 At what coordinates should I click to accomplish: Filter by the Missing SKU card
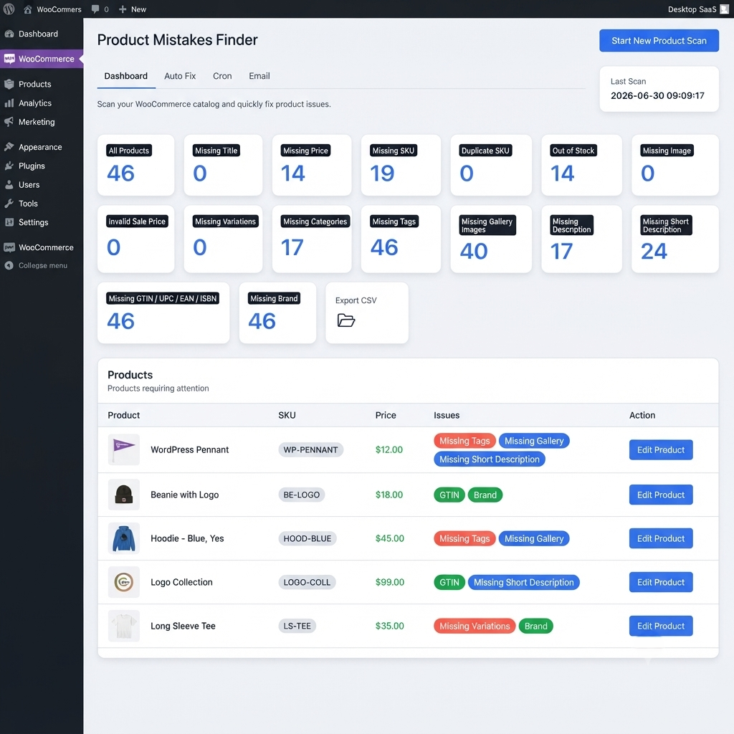pos(401,165)
